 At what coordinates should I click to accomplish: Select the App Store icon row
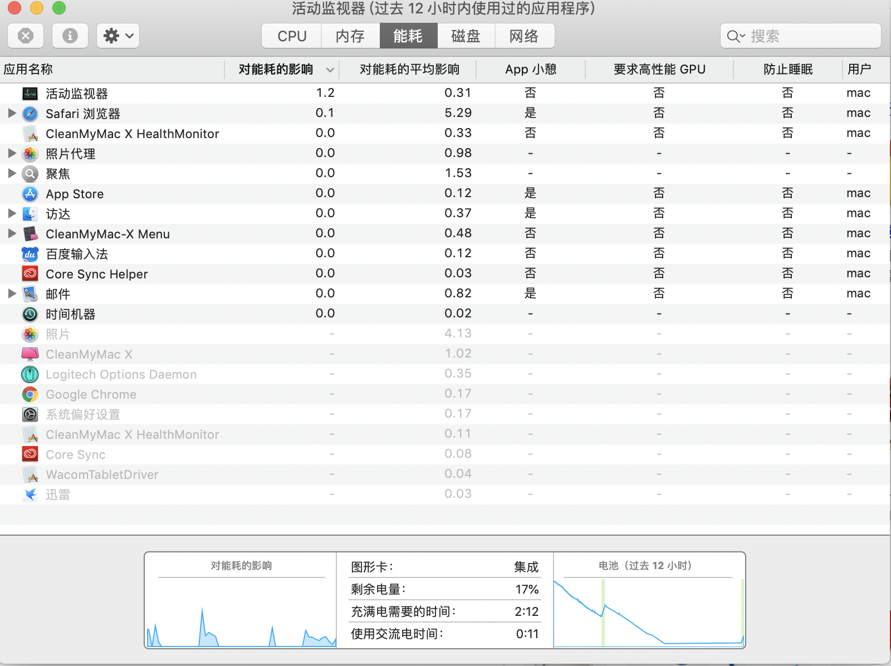pyautogui.click(x=30, y=194)
